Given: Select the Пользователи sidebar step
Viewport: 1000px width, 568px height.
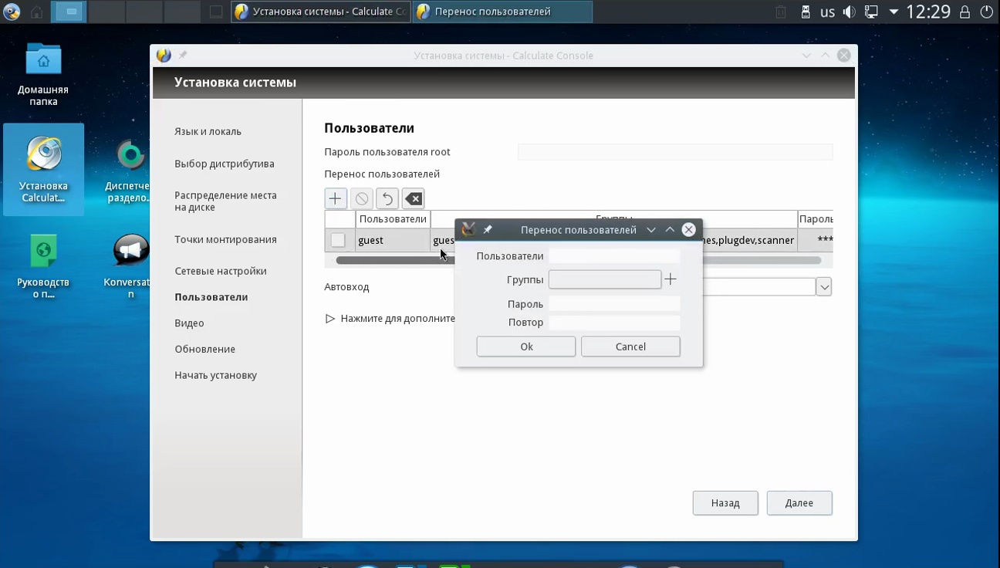Looking at the screenshot, I should click(211, 297).
